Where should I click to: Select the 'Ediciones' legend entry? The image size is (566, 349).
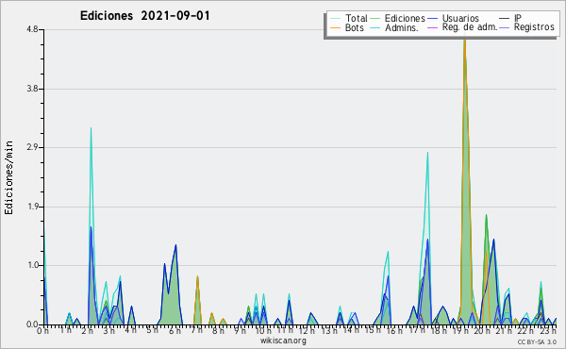(x=405, y=18)
